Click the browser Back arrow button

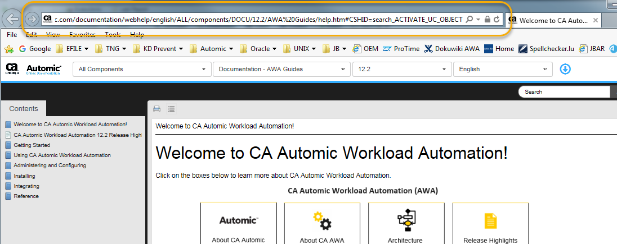point(12,19)
